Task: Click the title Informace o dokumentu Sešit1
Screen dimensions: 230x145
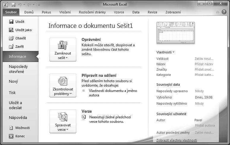Action: 91,26
